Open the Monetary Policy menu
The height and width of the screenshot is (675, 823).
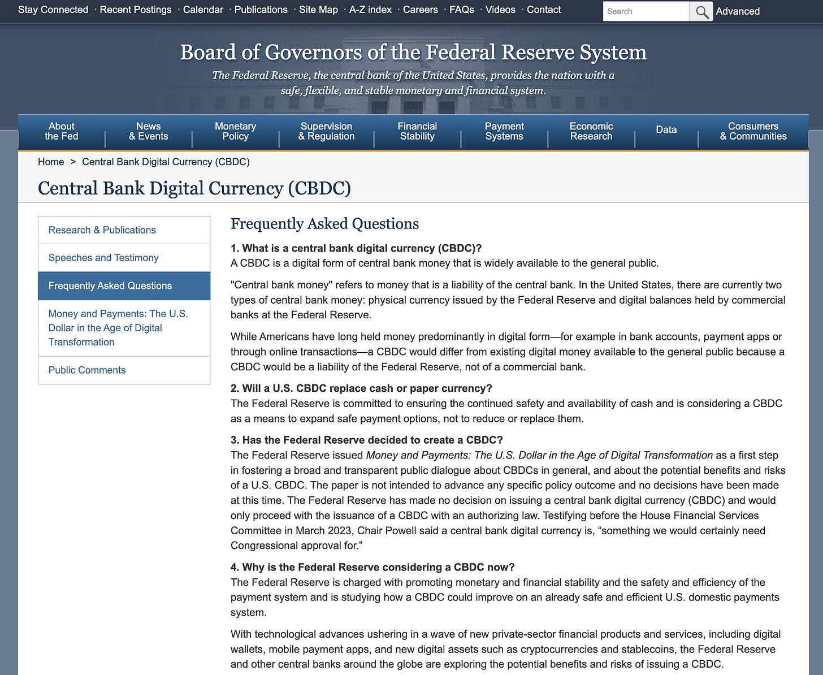(235, 131)
